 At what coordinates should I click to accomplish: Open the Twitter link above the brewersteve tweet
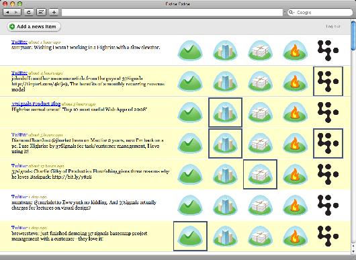[19, 228]
